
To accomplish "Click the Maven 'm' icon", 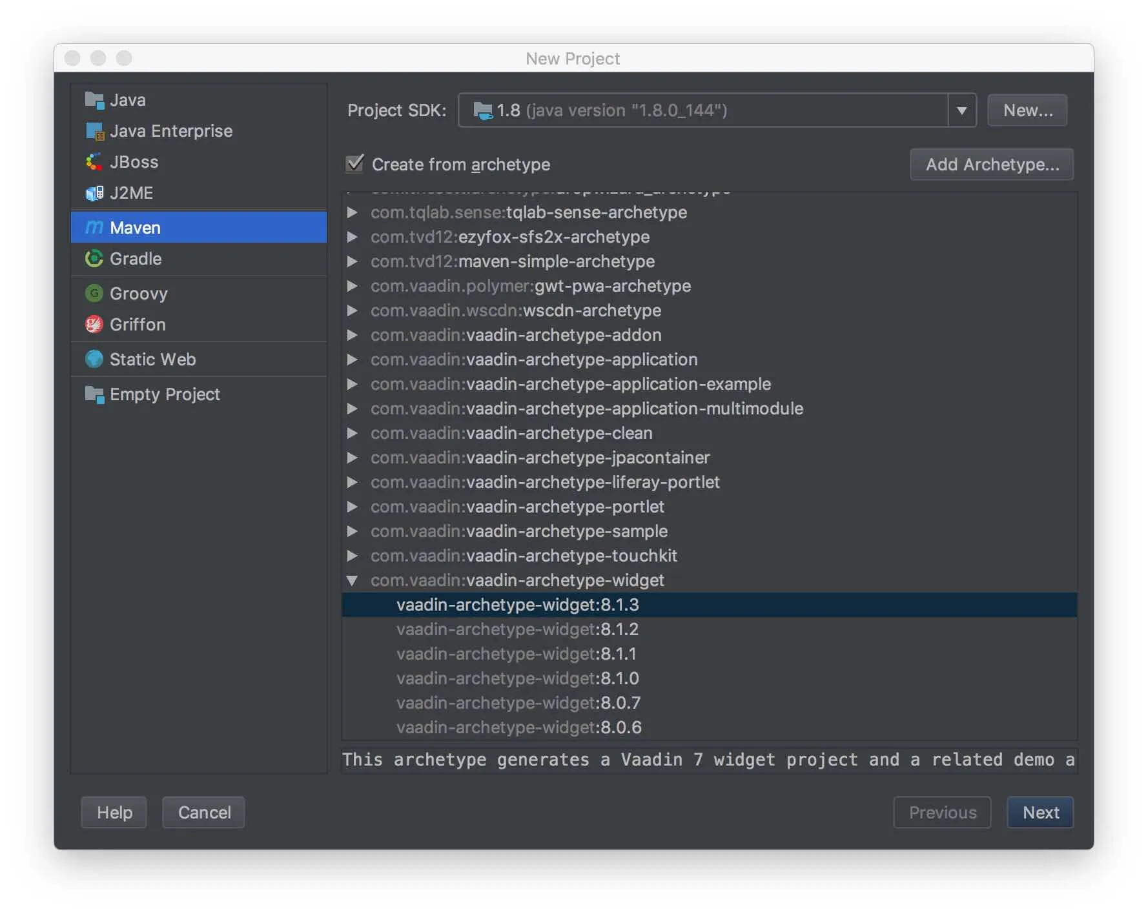I will click(x=94, y=228).
